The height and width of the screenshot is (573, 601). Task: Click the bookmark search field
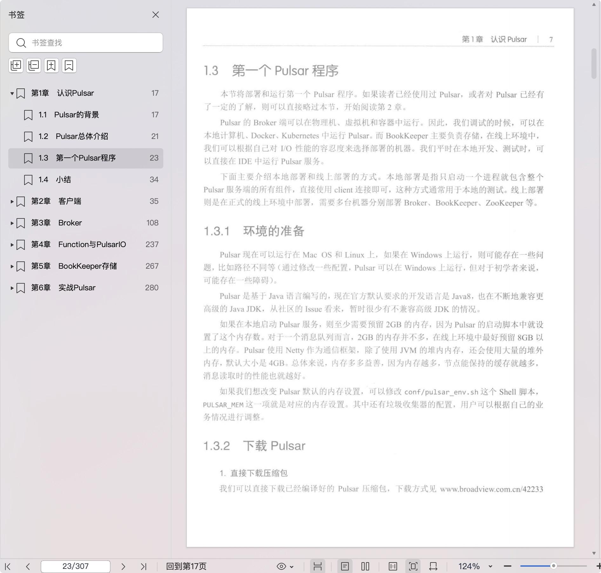click(92, 43)
